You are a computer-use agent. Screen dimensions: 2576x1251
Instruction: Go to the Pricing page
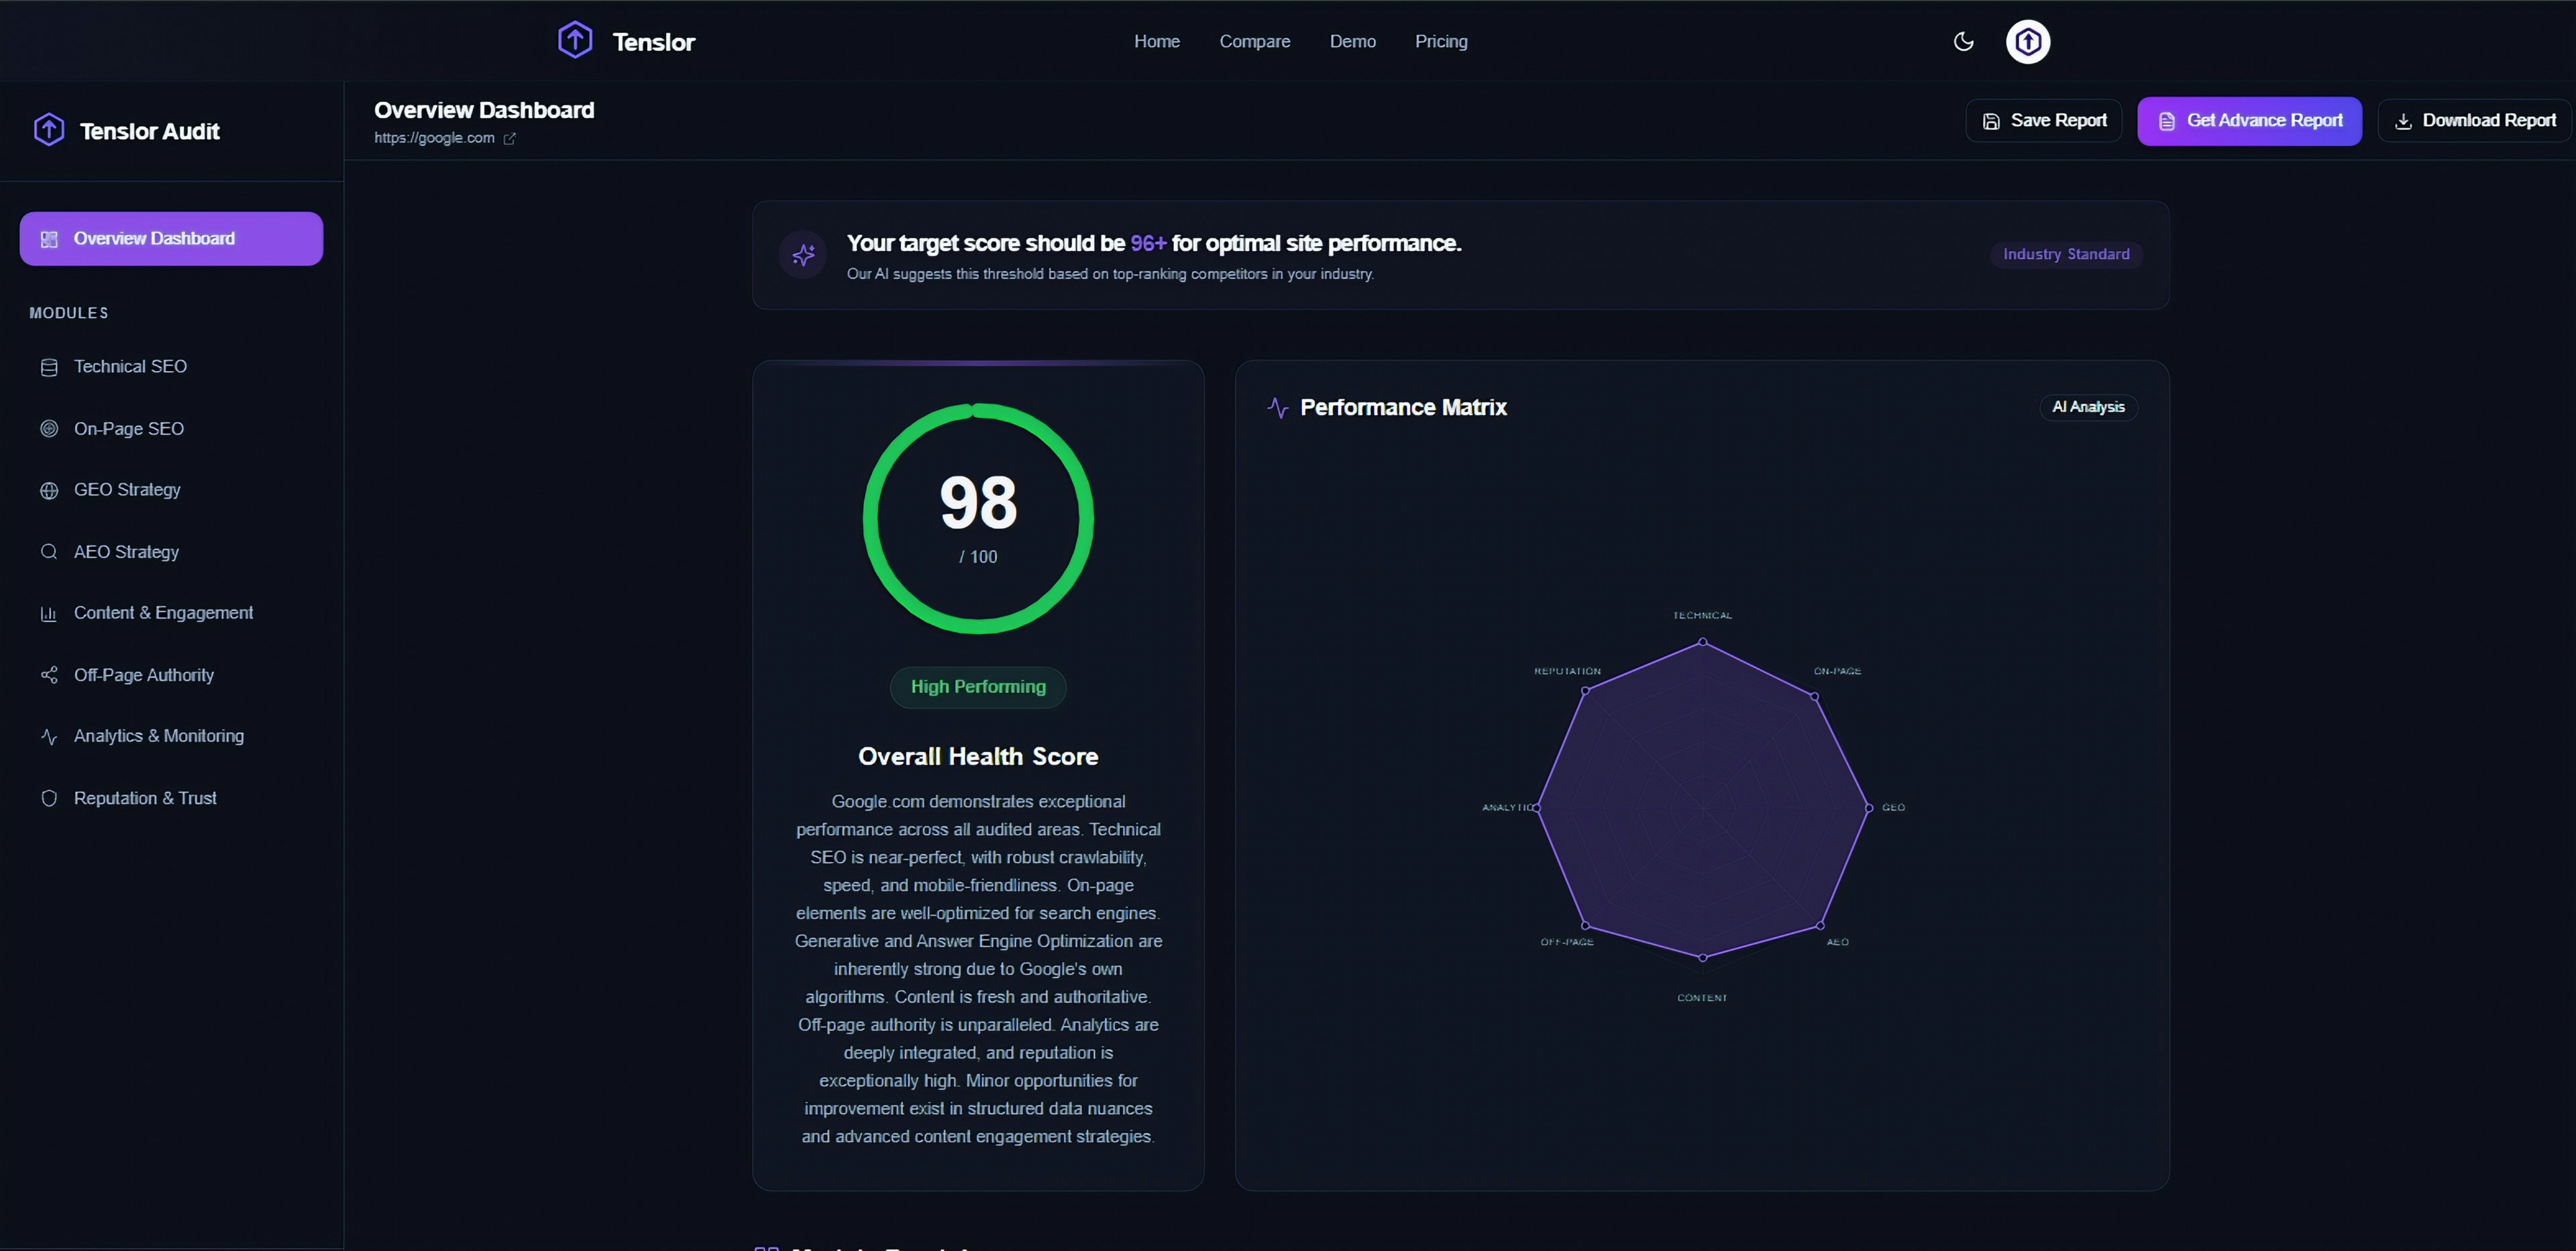coord(1440,41)
